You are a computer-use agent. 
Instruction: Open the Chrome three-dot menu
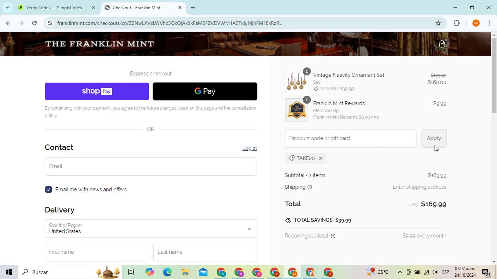pyautogui.click(x=489, y=23)
